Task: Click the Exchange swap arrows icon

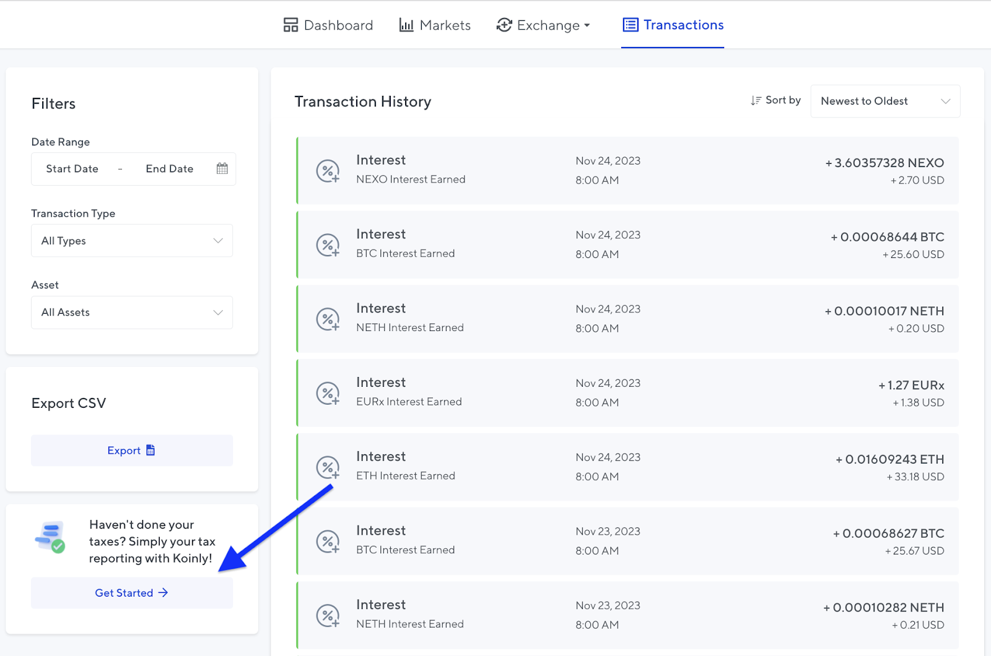Action: click(x=504, y=25)
